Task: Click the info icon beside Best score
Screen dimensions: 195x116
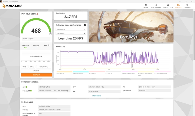Action: 48,45
